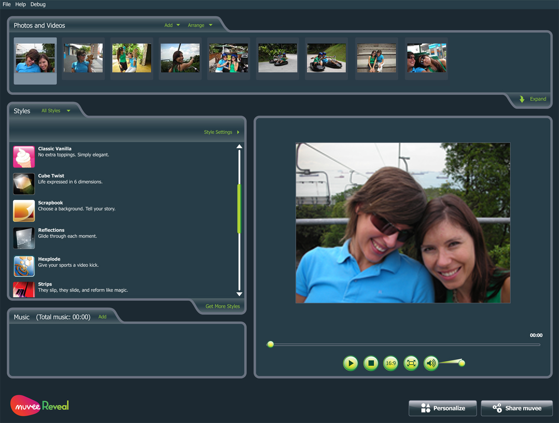The width and height of the screenshot is (559, 423).
Task: Open the Add dropdown in Photos and Videos
Action: pyautogui.click(x=172, y=25)
